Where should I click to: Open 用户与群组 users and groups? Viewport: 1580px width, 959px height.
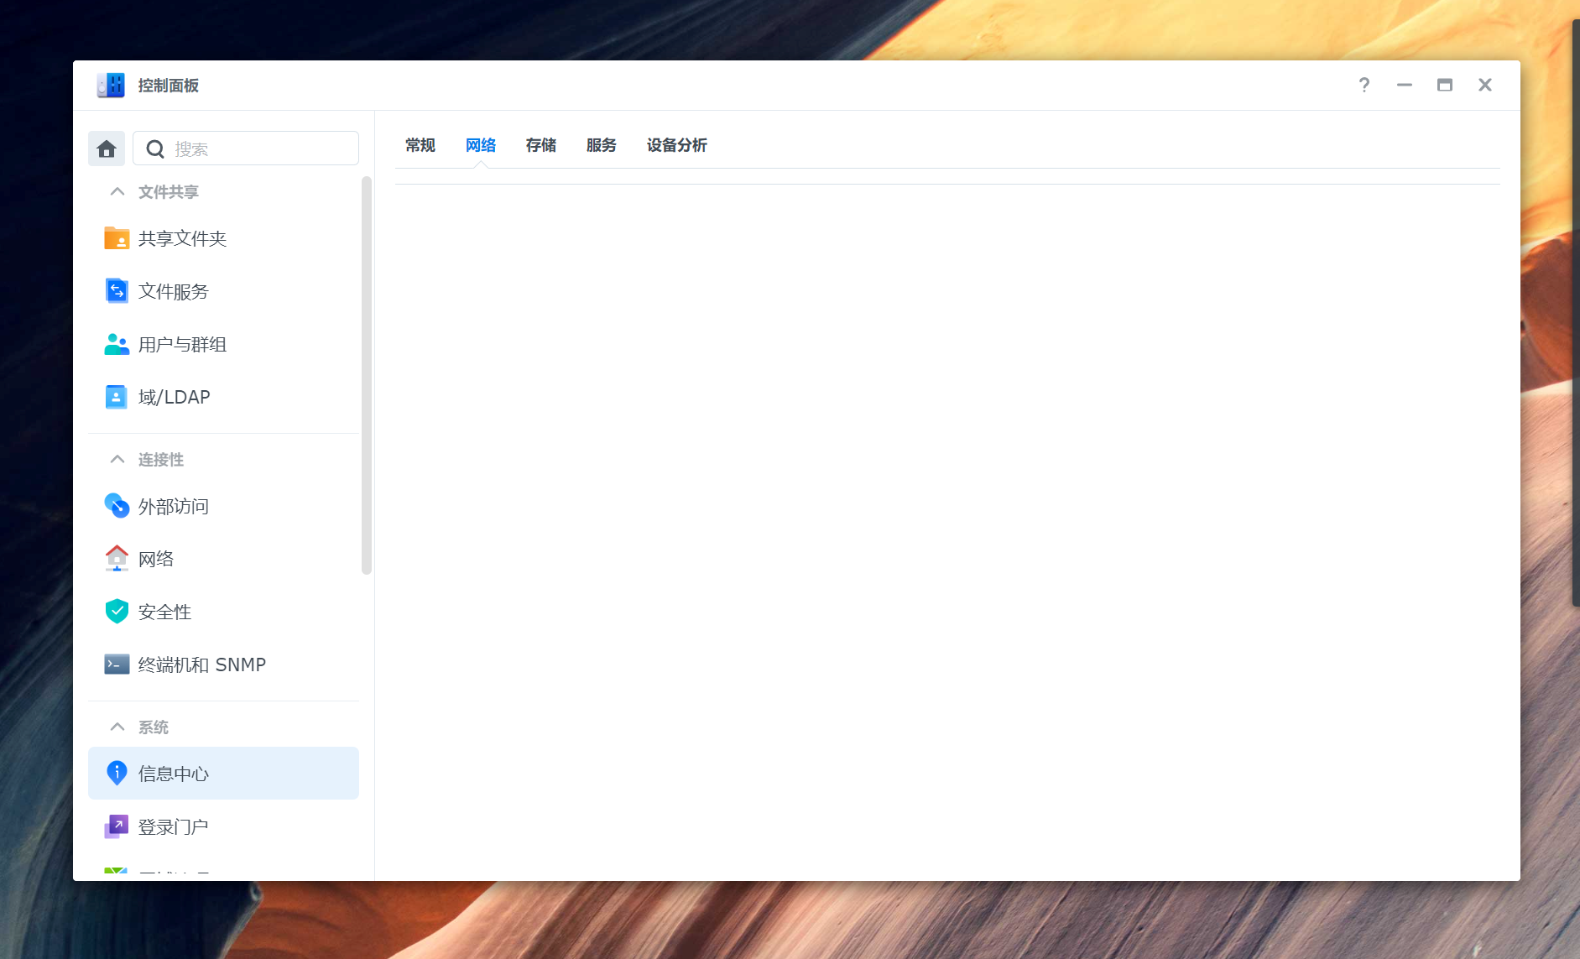[x=182, y=345]
